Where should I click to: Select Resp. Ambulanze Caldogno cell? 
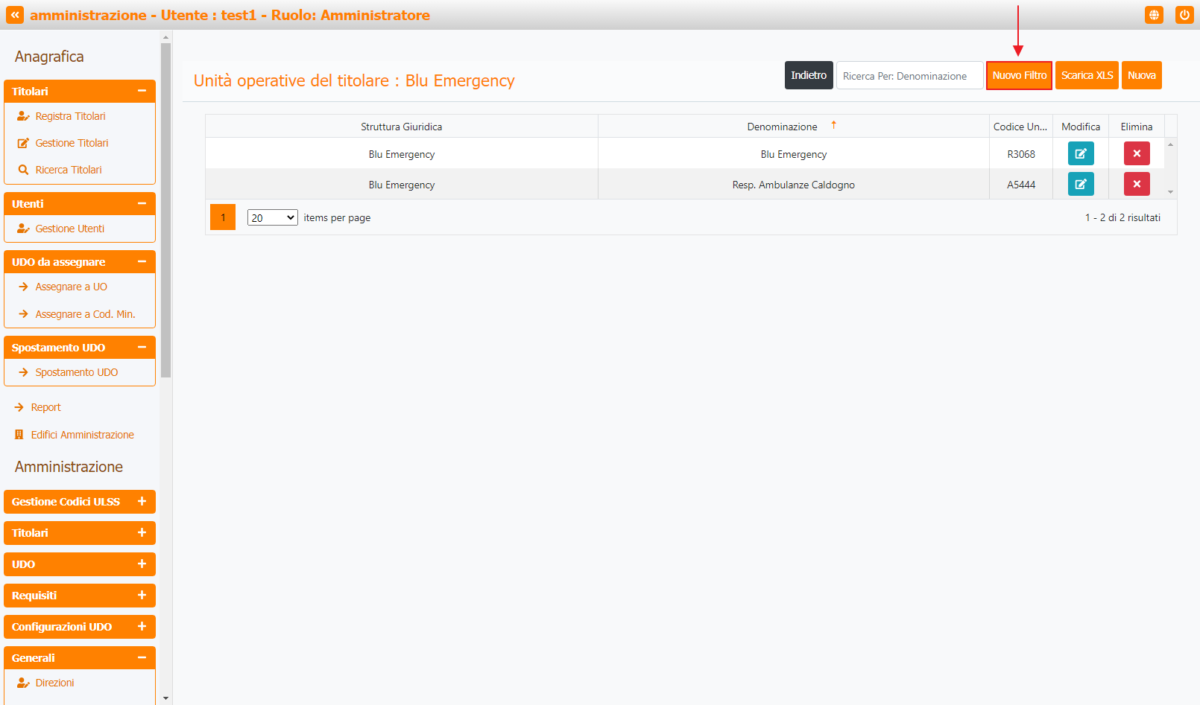coord(794,185)
